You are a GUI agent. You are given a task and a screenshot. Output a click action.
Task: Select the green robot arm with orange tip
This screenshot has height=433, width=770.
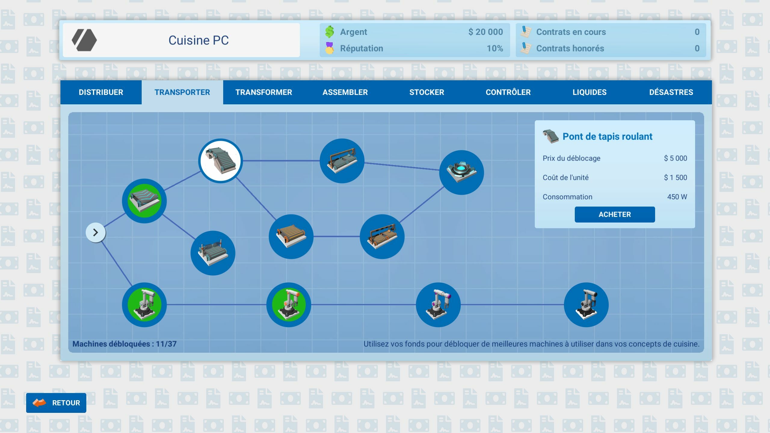click(x=289, y=305)
